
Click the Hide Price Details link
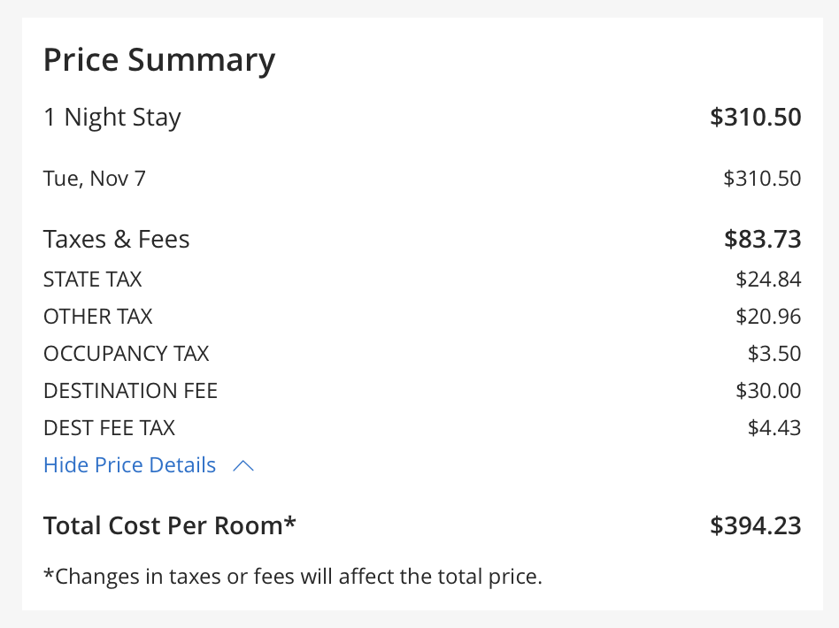pyautogui.click(x=129, y=464)
